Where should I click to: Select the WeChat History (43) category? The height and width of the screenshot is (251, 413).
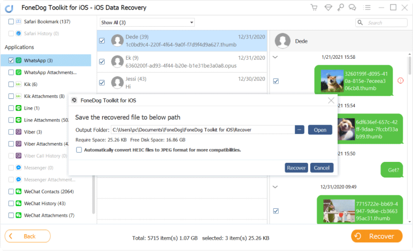coord(46,203)
